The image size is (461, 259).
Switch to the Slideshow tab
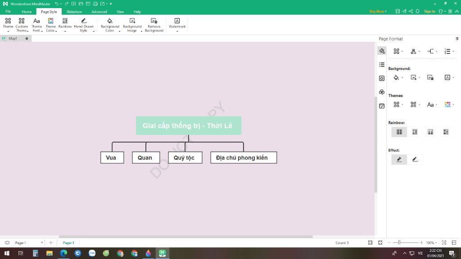click(x=74, y=12)
